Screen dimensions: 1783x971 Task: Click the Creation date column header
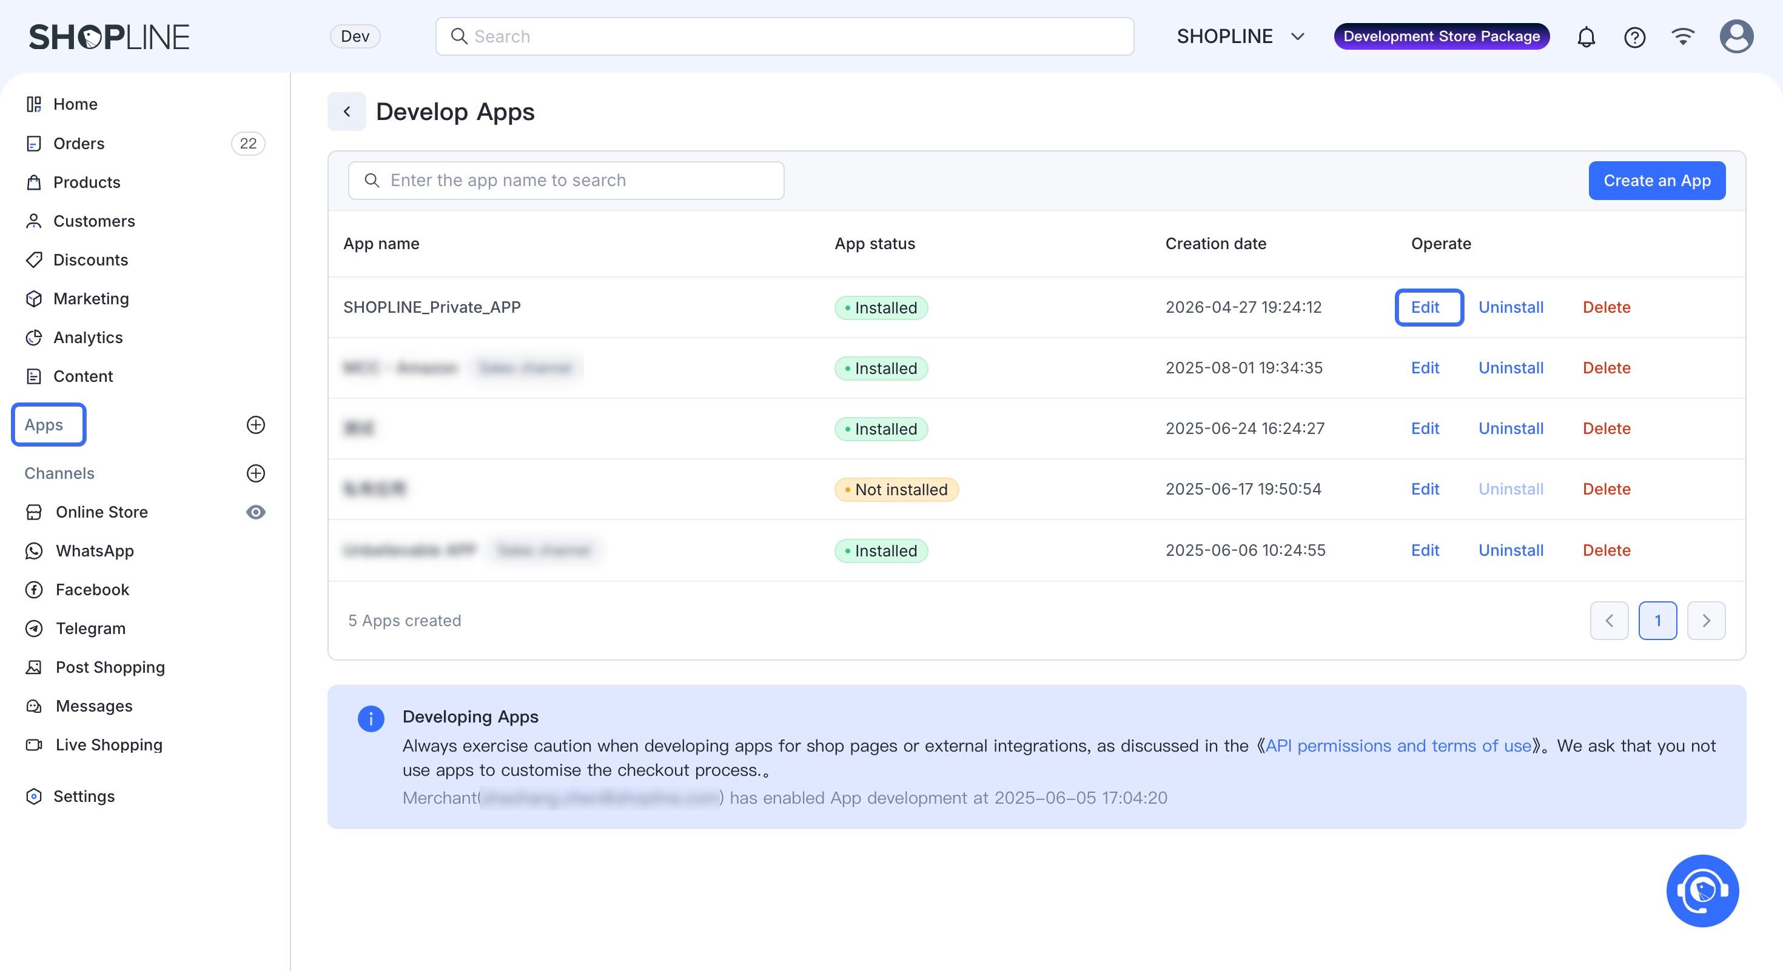coord(1215,244)
